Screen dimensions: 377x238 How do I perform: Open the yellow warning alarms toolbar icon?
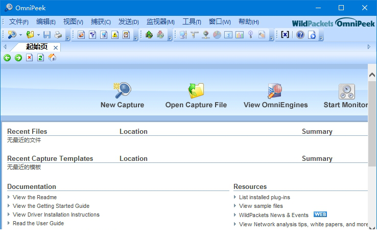(x=115, y=35)
